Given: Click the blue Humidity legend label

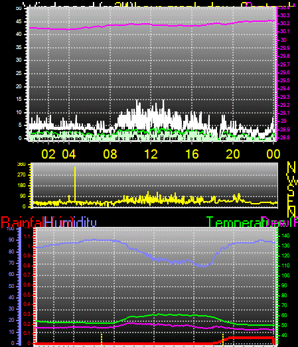Looking at the screenshot, I should click(x=70, y=222).
